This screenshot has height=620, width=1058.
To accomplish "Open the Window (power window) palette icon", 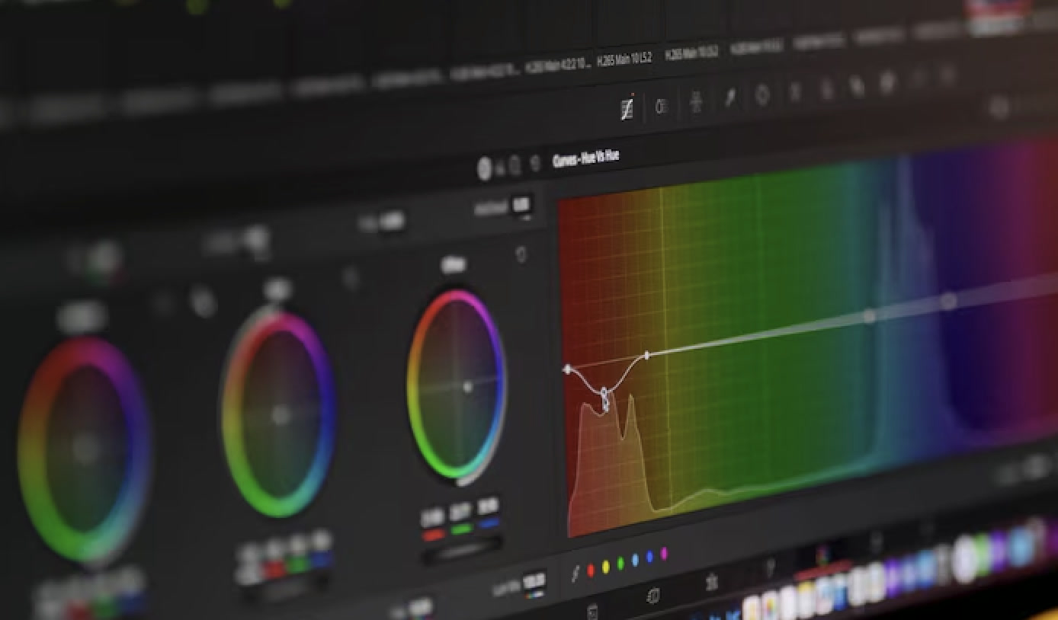I will 761,95.
